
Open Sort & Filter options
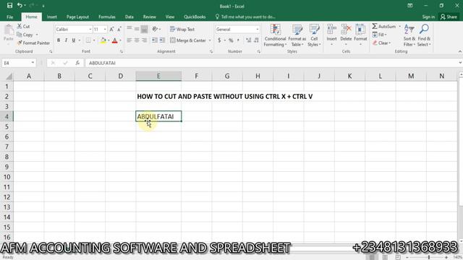tap(409, 35)
